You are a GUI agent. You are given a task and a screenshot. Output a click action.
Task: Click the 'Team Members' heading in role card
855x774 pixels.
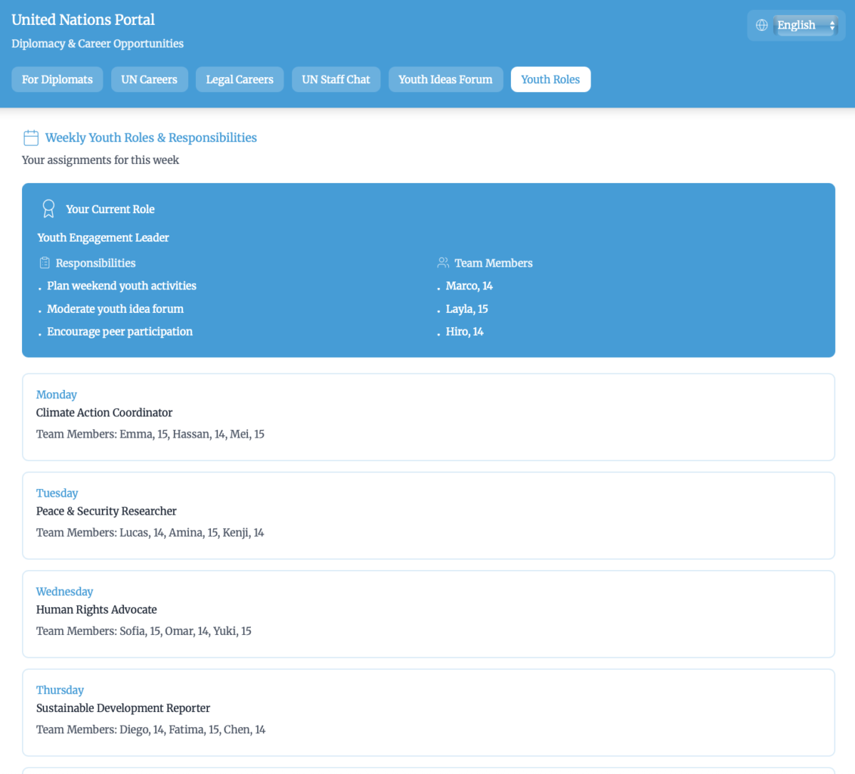coord(494,263)
